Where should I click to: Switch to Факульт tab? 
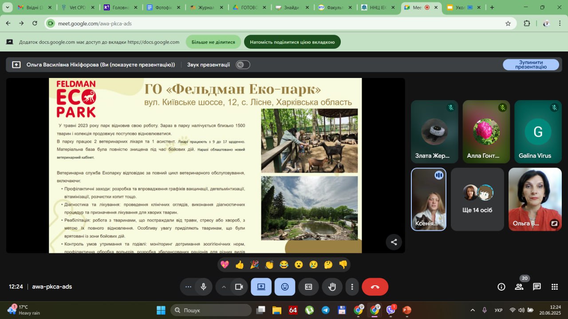[x=336, y=8]
